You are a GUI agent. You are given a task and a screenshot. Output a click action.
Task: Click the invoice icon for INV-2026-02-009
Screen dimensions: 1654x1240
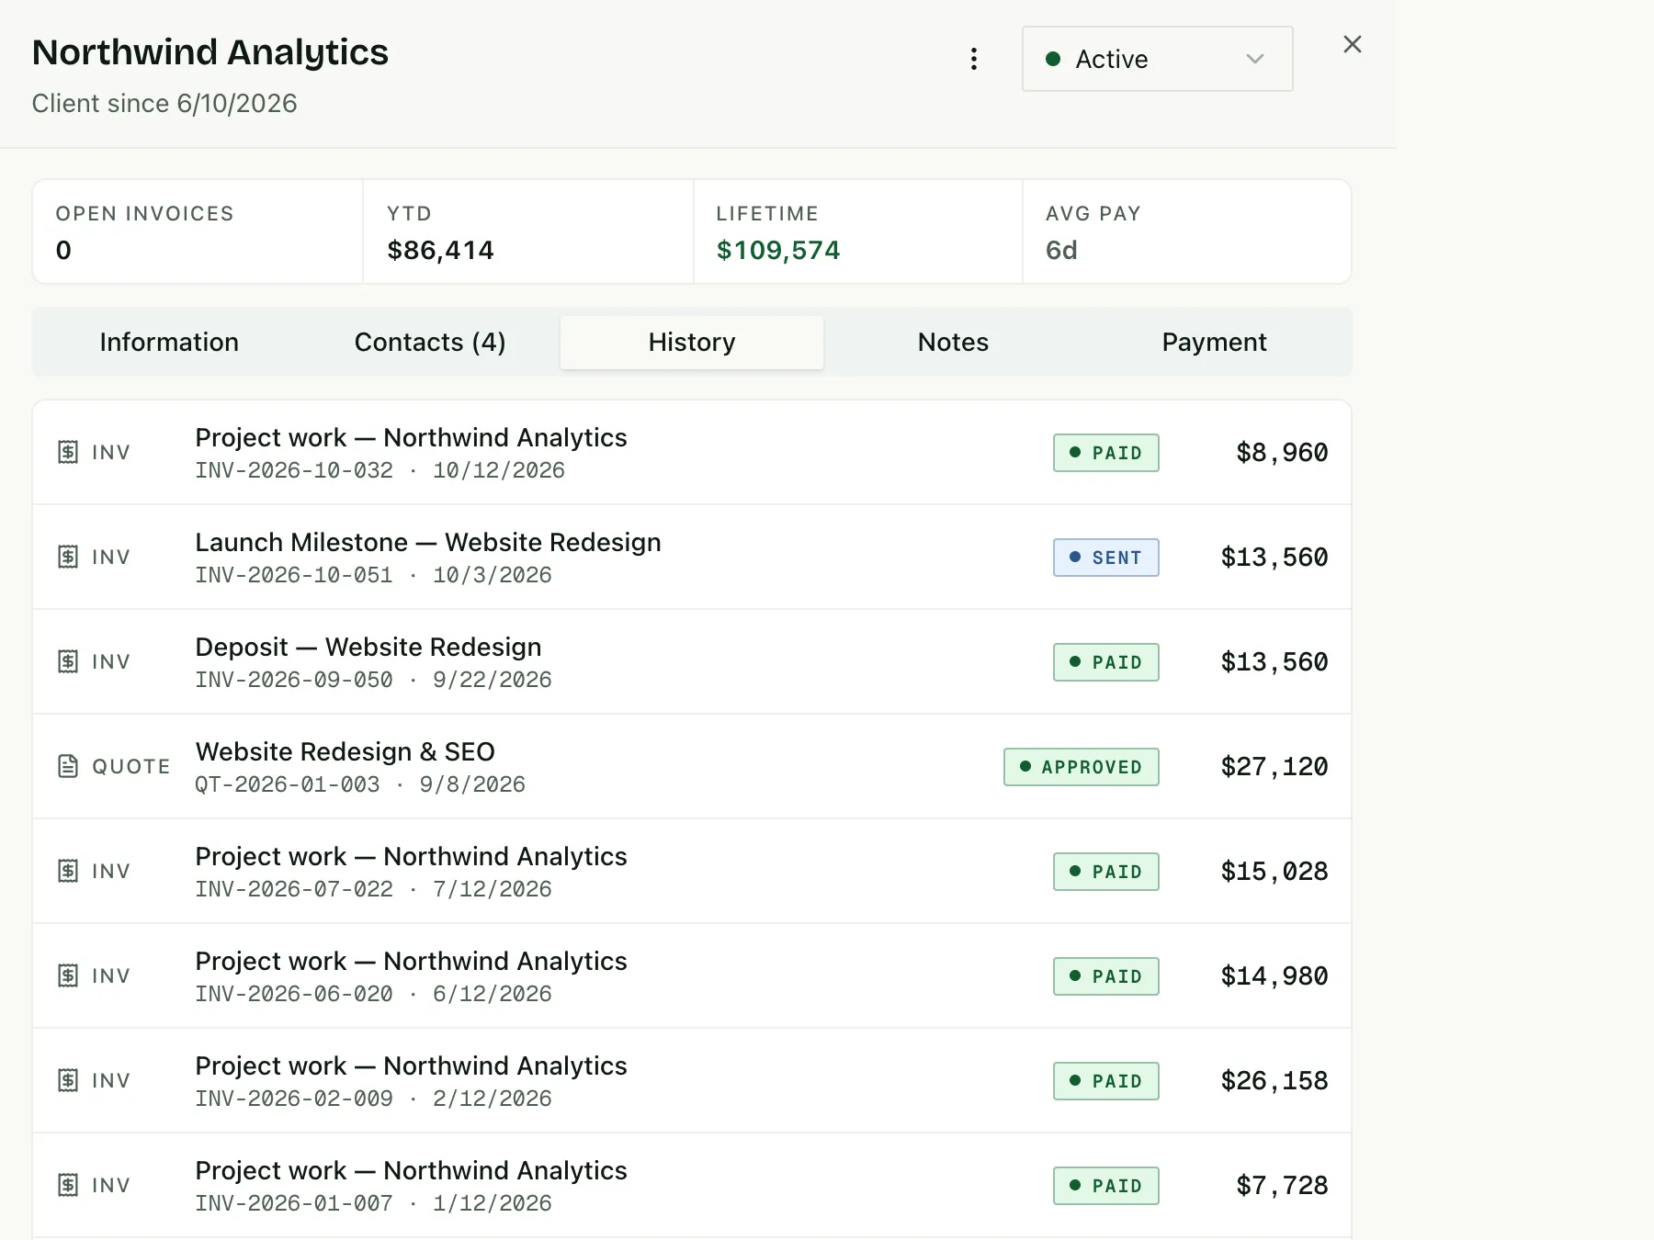tap(68, 1080)
